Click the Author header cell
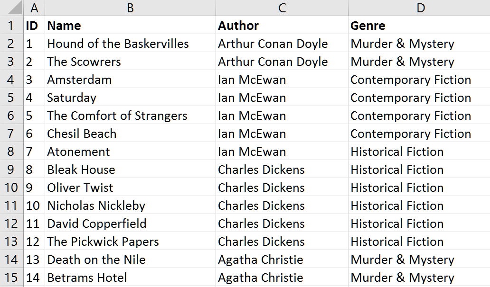This screenshot has height=287, width=490. tap(282, 26)
